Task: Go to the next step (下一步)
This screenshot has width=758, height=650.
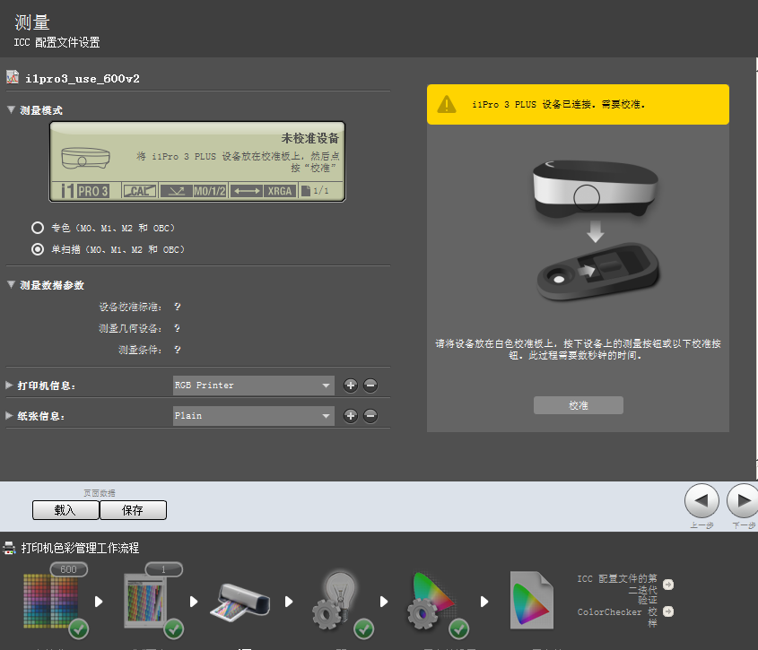Action: pos(743,500)
